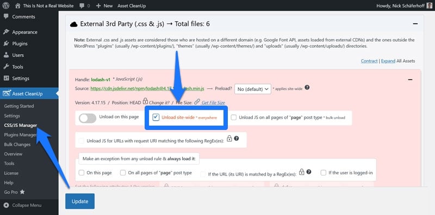
Task: Open Bulk Changes submenu item
Action: (x=17, y=145)
